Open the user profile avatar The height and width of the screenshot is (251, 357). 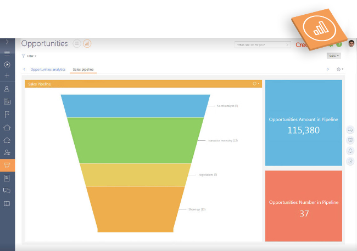coord(352,43)
